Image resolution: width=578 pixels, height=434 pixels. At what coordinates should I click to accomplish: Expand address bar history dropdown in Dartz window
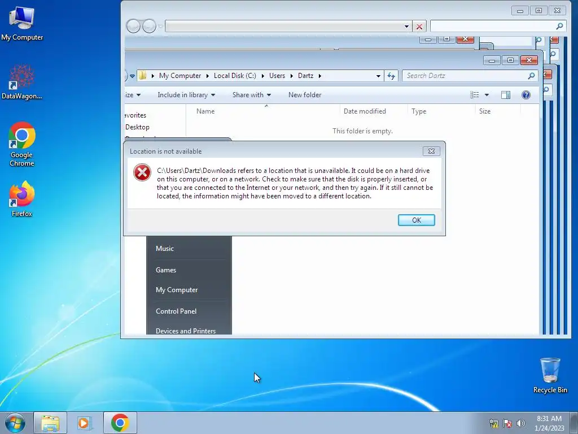coord(378,76)
